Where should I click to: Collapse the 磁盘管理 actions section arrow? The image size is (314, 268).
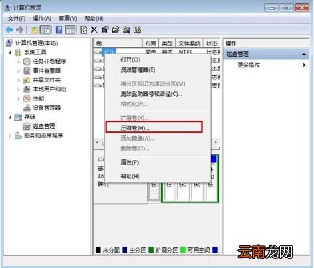(x=304, y=54)
